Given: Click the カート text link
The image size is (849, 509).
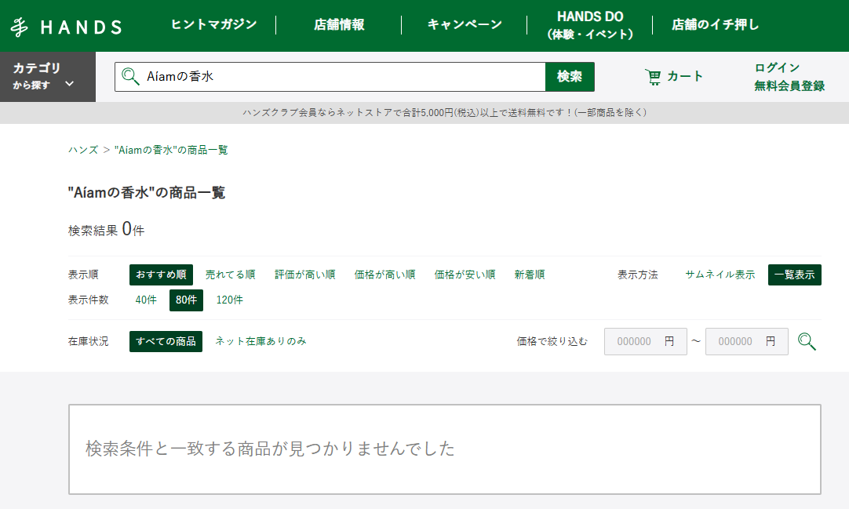Looking at the screenshot, I should (684, 76).
